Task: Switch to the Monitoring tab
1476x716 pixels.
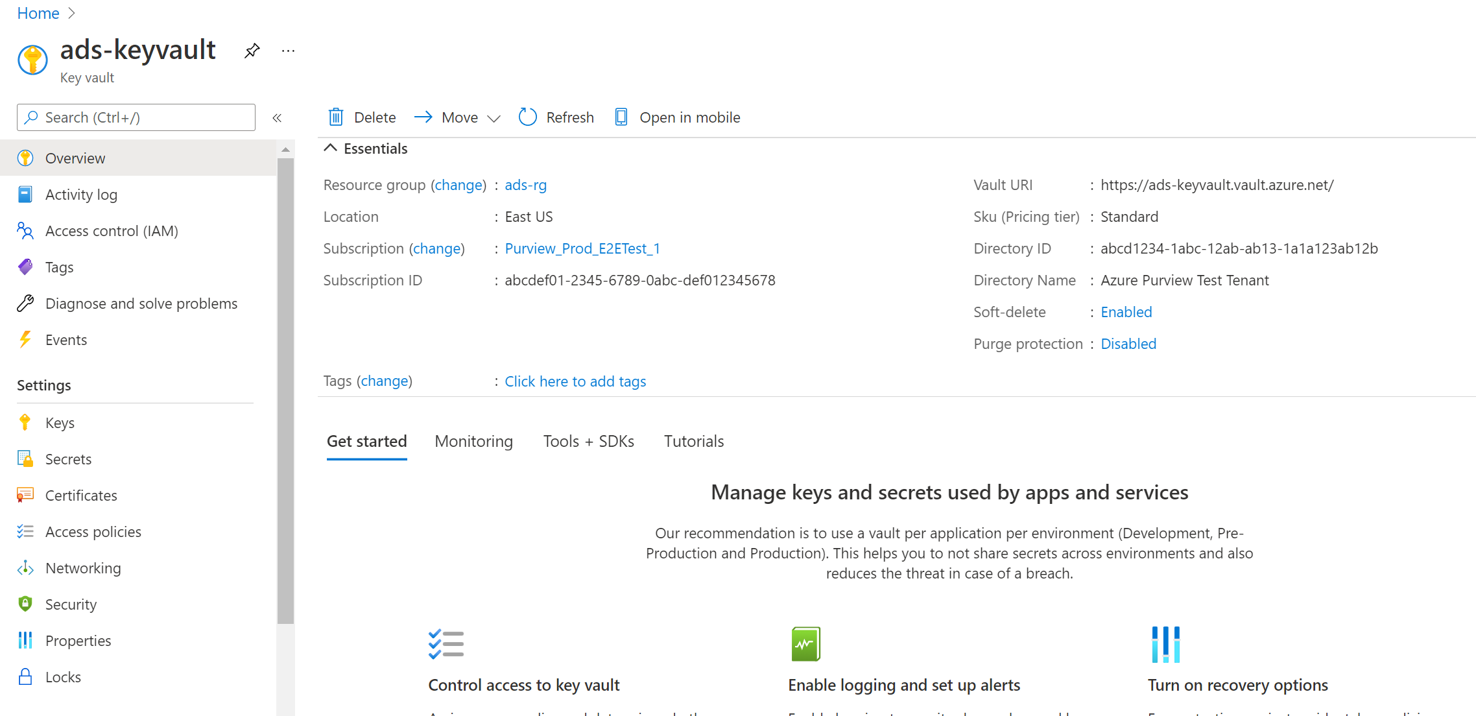Action: [475, 440]
